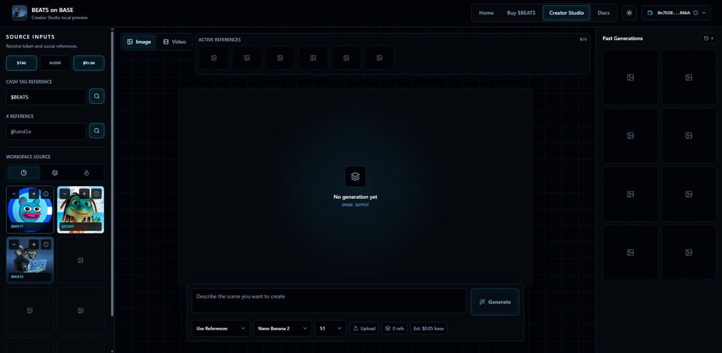Viewport: 722px width, 353px height.
Task: Open the Buy $BEATS page
Action: click(x=520, y=13)
